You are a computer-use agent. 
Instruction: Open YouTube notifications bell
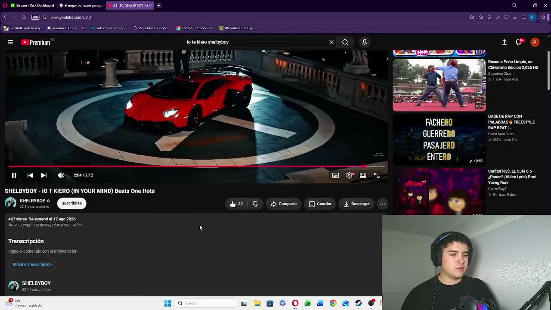pyautogui.click(x=519, y=42)
